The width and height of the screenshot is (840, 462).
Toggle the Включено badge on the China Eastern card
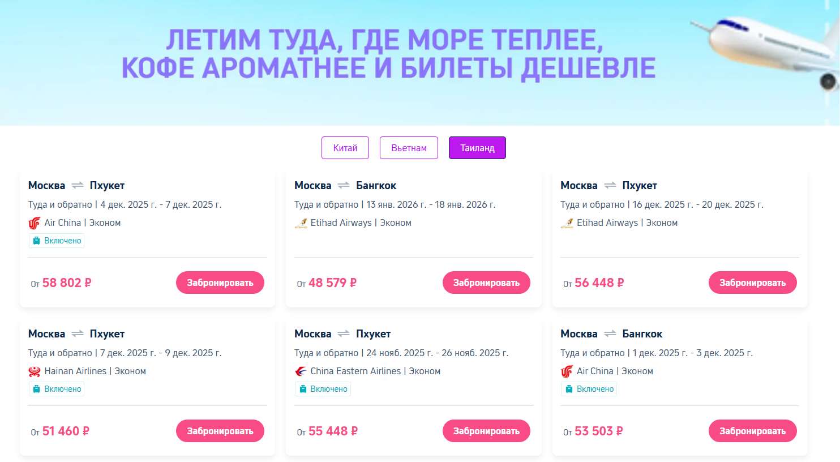point(323,389)
